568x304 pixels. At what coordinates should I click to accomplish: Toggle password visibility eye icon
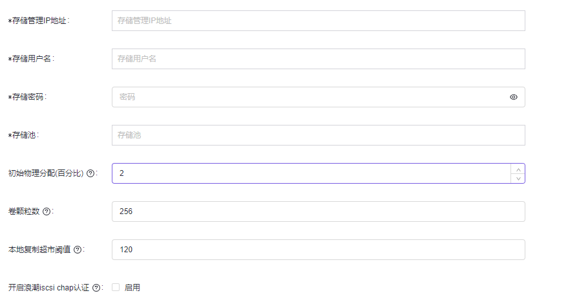tap(514, 97)
